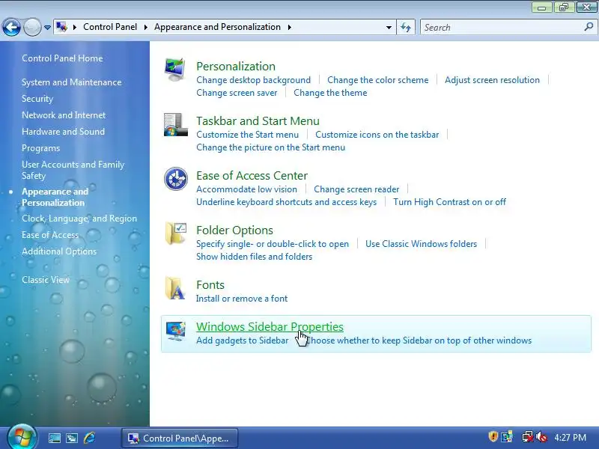Open Folder Options heading
This screenshot has height=449, width=599.
pyautogui.click(x=234, y=230)
